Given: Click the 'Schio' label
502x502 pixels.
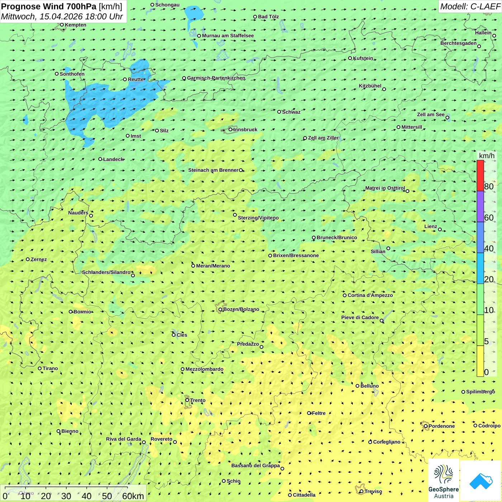Looking at the screenshot, I should (x=233, y=481).
